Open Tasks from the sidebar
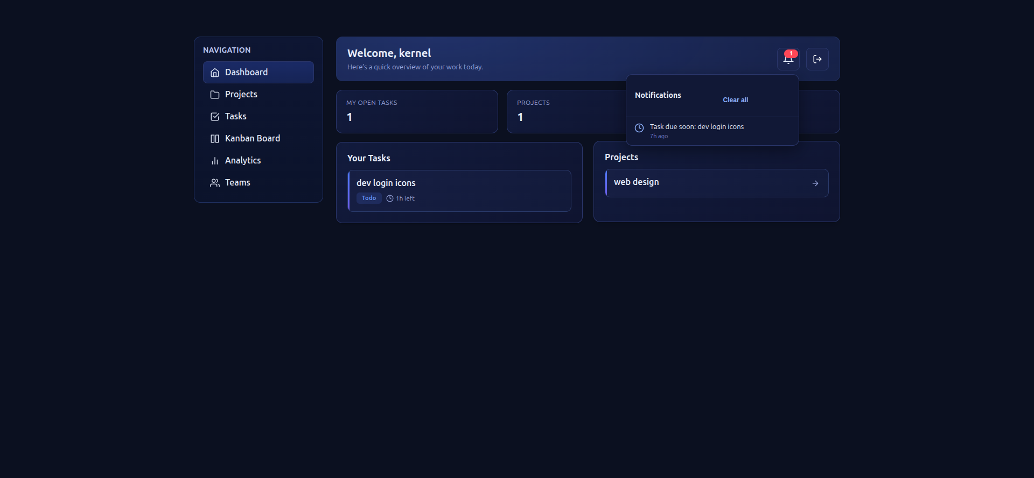The image size is (1034, 478). point(258,116)
